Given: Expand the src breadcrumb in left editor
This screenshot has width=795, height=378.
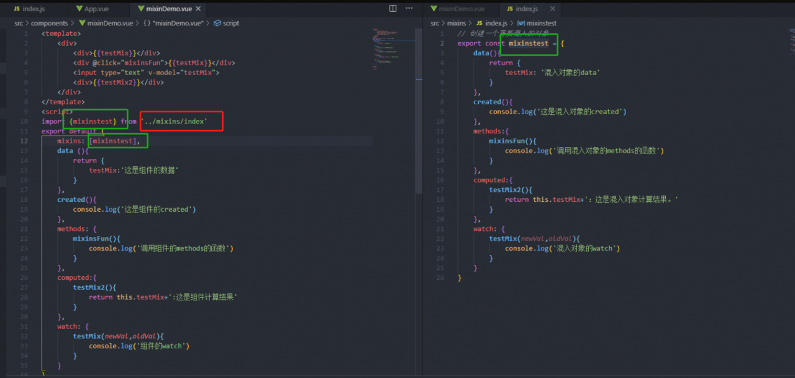Looking at the screenshot, I should tap(19, 23).
